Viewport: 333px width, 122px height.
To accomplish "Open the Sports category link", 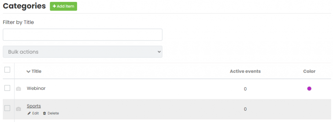I will pos(34,106).
